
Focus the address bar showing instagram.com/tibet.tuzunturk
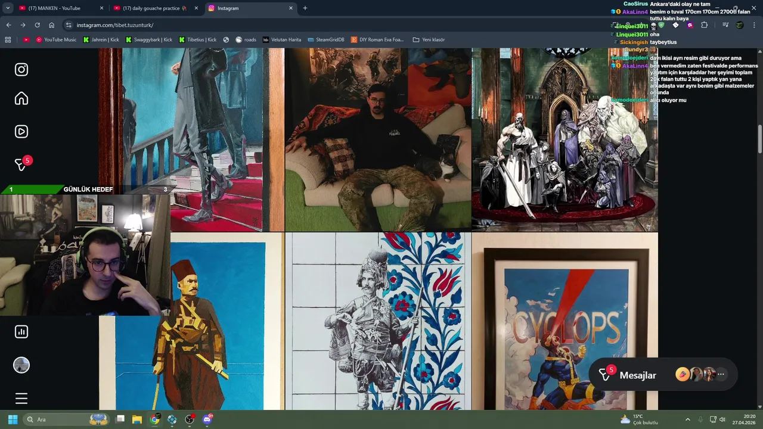coord(334,25)
